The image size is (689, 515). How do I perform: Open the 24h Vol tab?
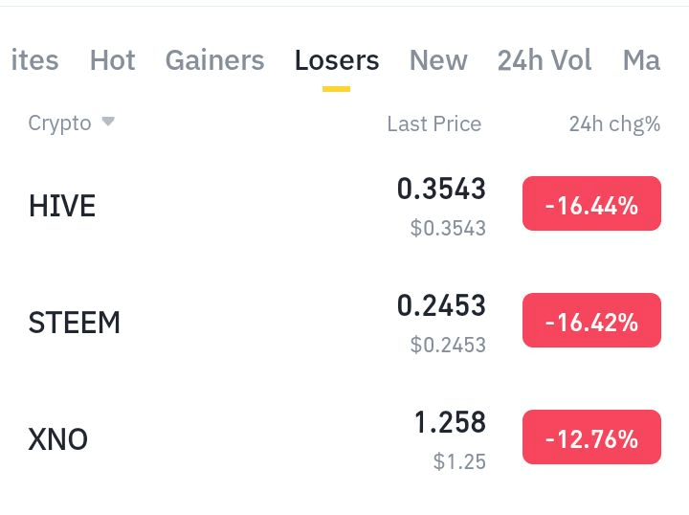click(x=545, y=60)
